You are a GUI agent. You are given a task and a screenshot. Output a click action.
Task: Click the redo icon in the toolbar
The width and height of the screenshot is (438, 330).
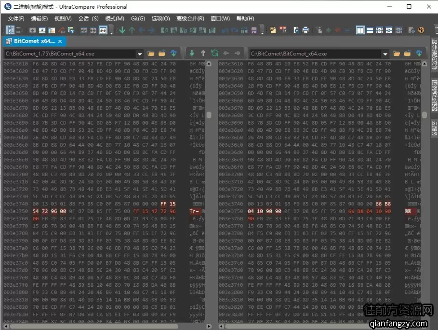[235, 30]
